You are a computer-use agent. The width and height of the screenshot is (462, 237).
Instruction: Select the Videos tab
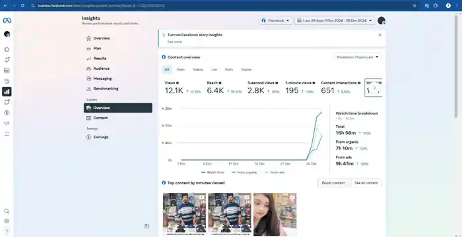(198, 70)
